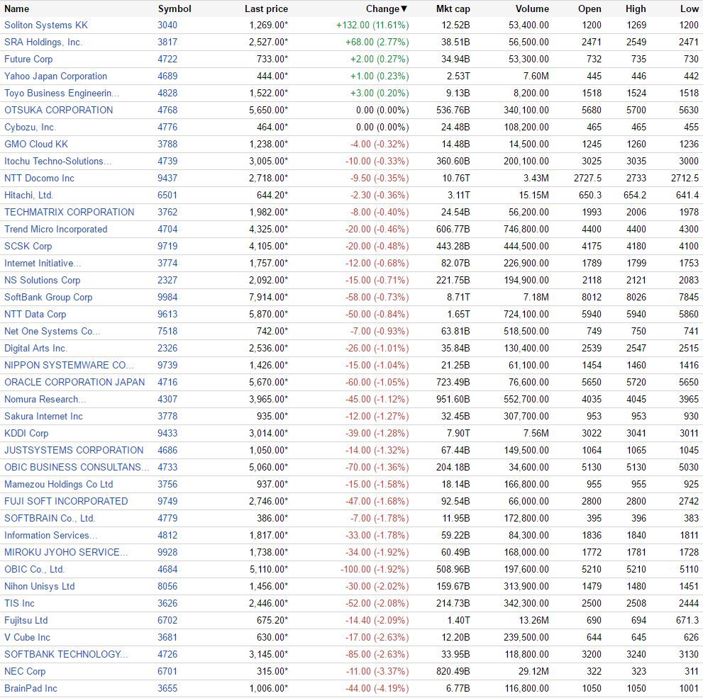The image size is (703, 698).
Task: Open the Hitachi, Ltd. link
Action: [x=28, y=195]
